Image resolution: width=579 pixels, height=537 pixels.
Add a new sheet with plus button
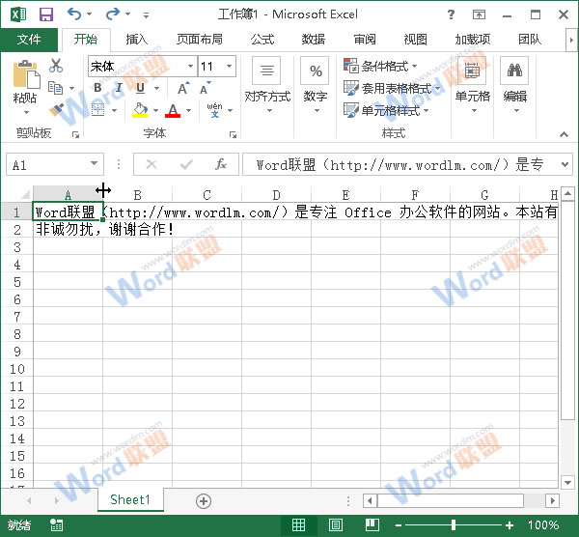(x=204, y=501)
